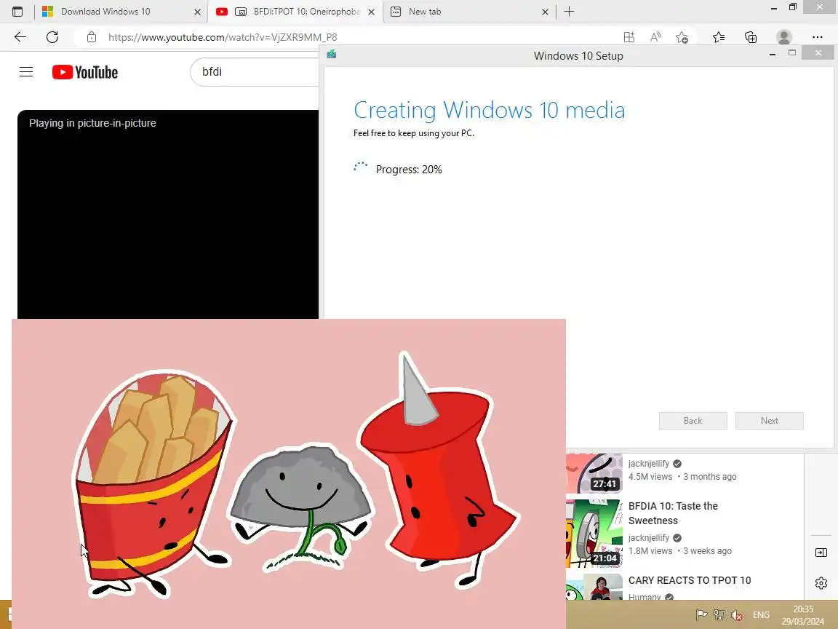Open the Edge profile avatar

(x=783, y=37)
